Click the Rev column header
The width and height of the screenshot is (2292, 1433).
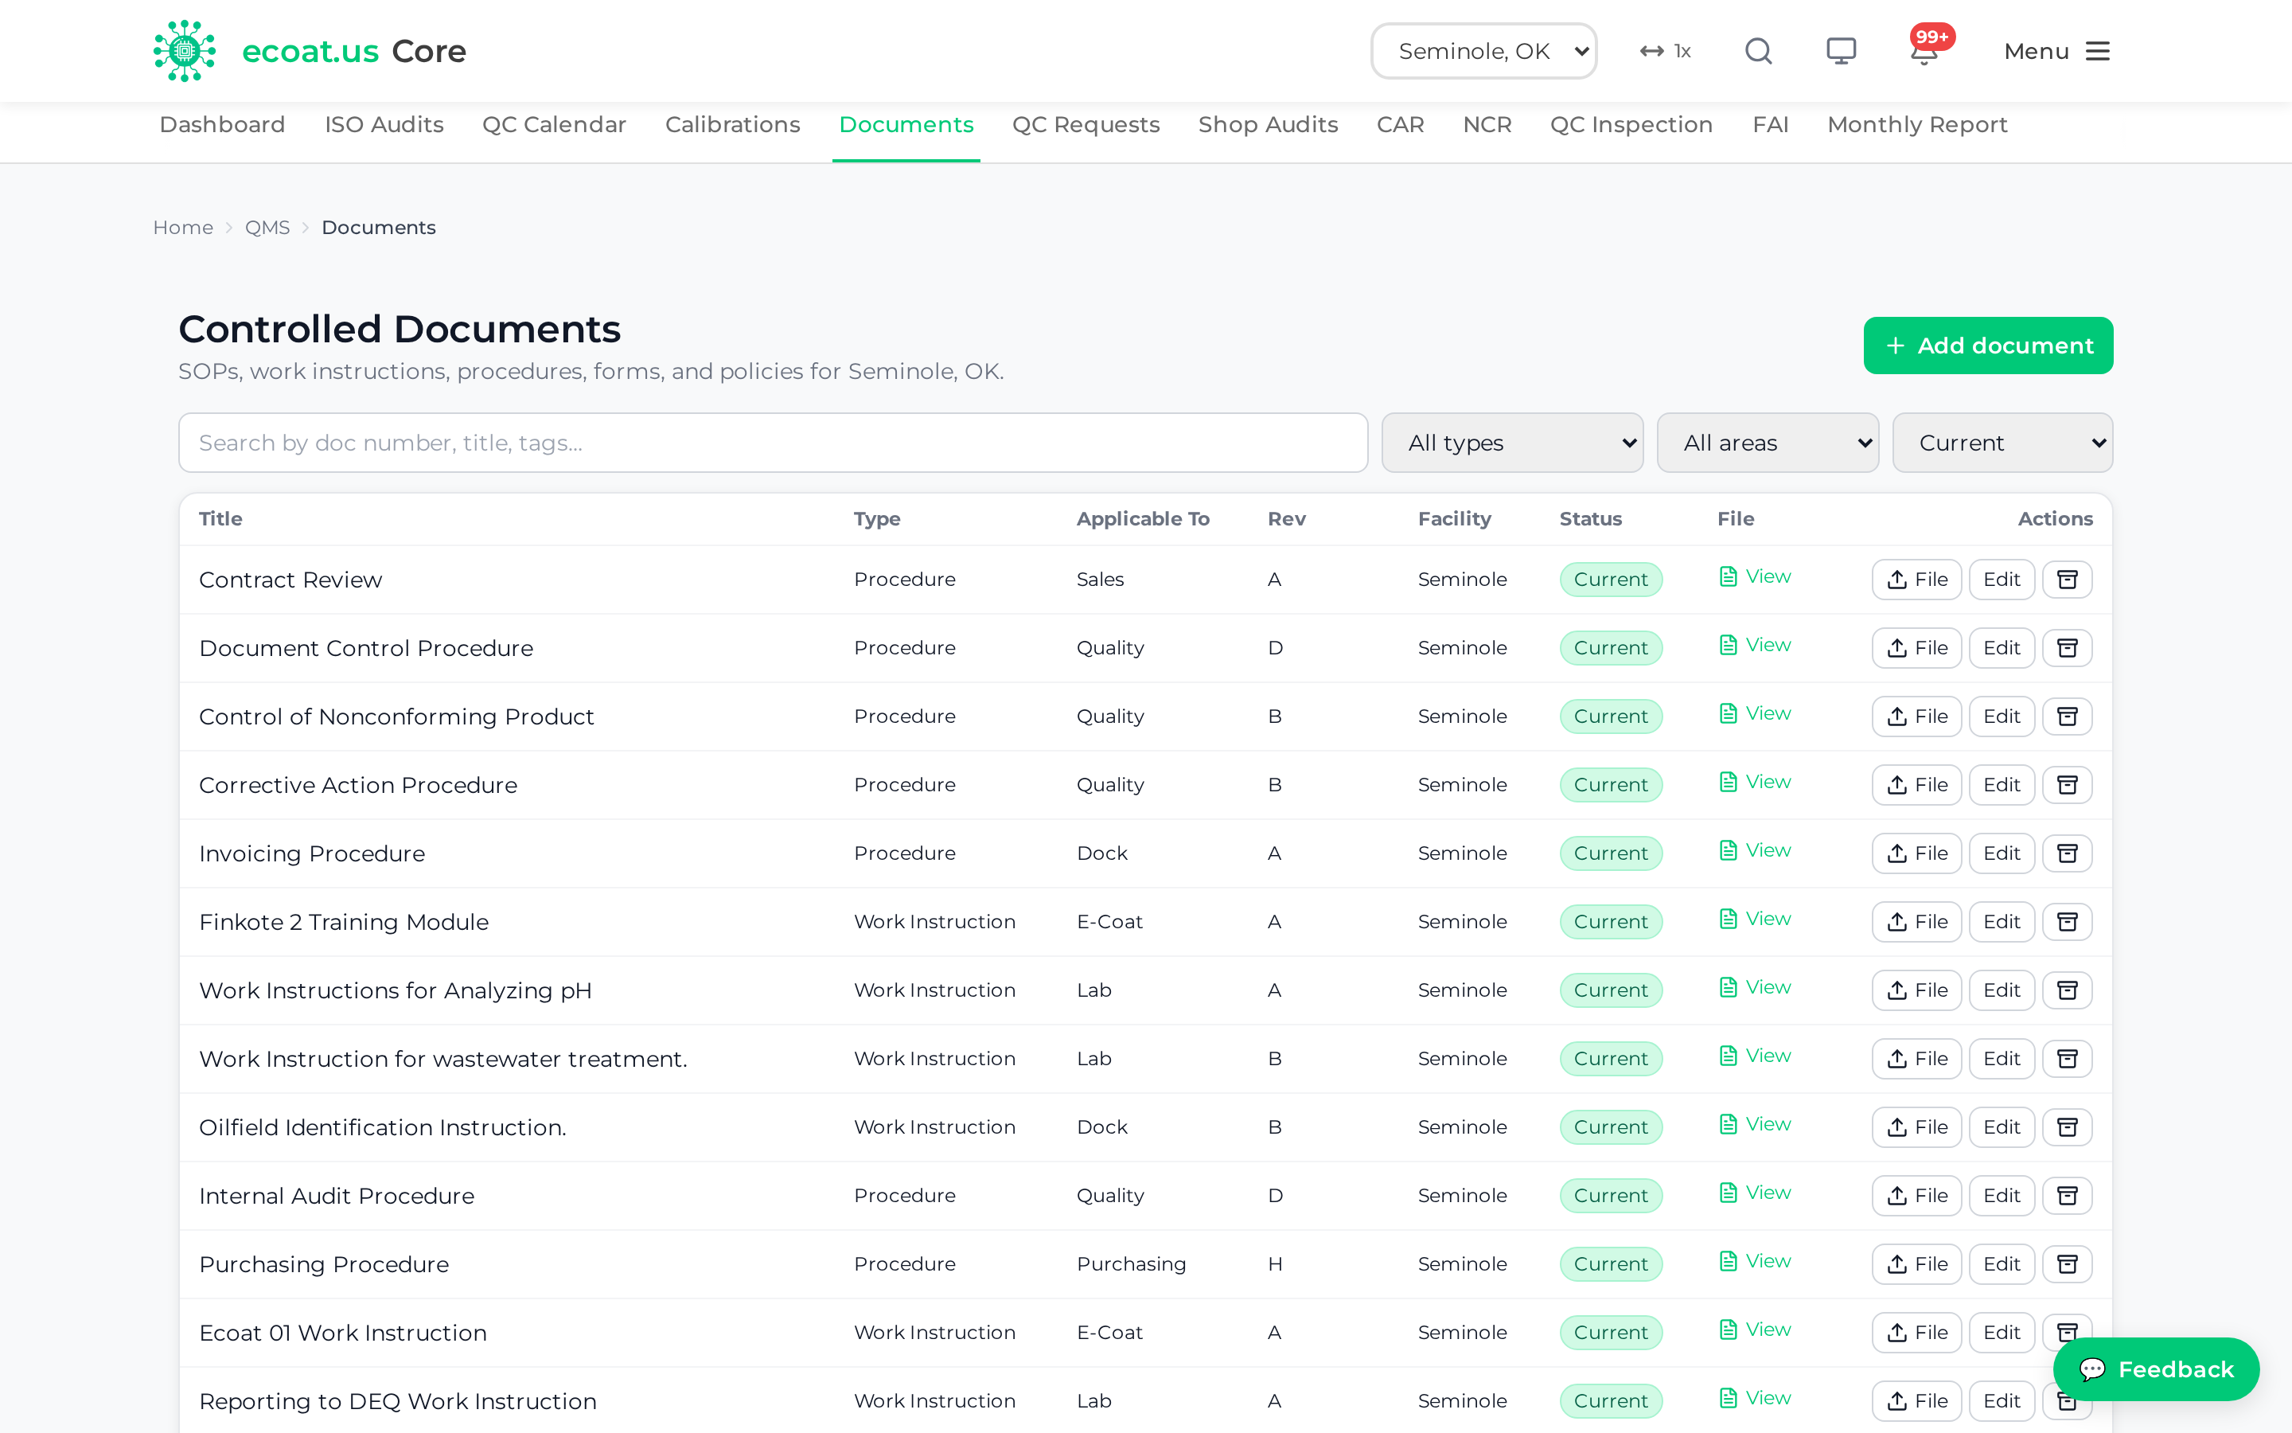pos(1286,518)
